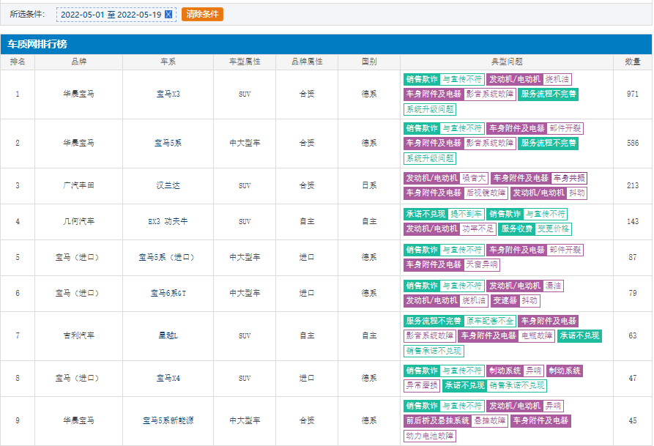
Task: Click the 车系 column header
Action: 168,62
